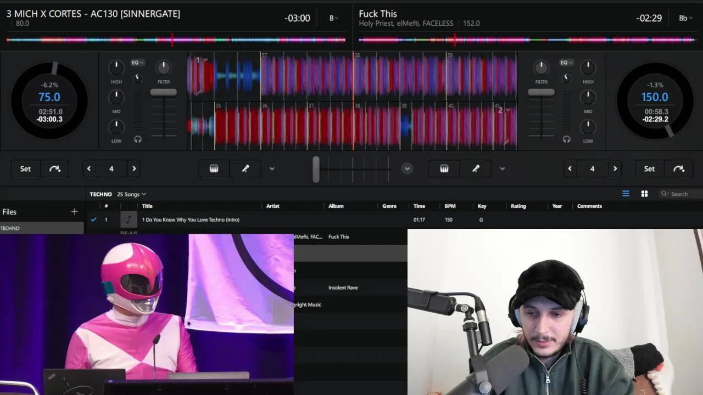The height and width of the screenshot is (395, 703).
Task: Increase right deck loop length with right arrow
Action: [615, 168]
